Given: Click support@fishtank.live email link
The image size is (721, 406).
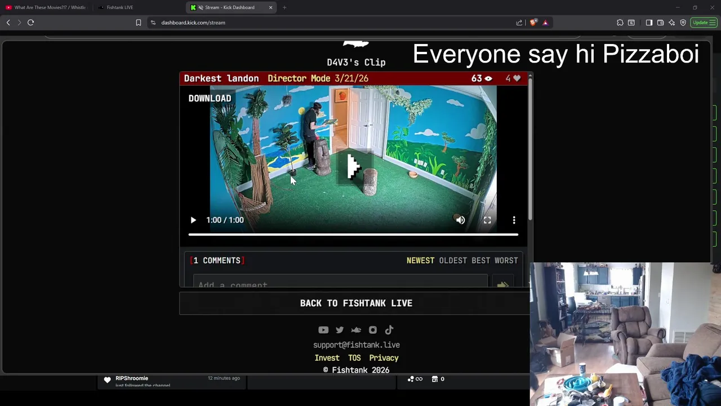Looking at the screenshot, I should [357, 345].
